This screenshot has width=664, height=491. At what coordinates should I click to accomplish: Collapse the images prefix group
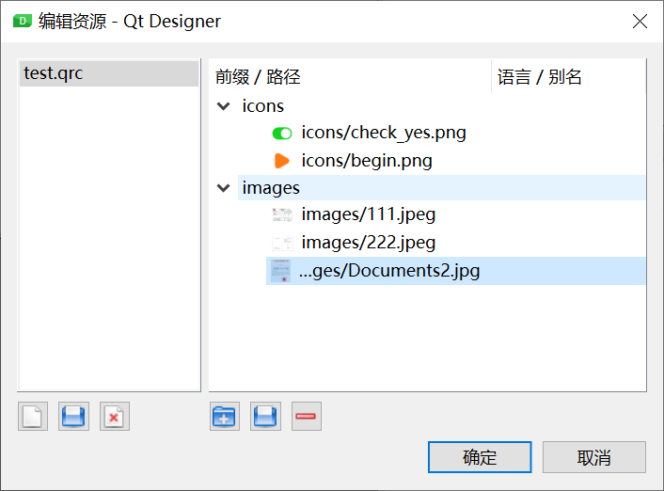(x=224, y=188)
